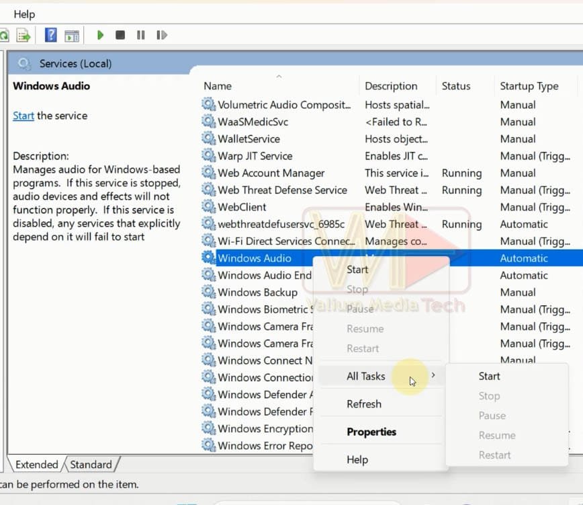The image size is (583, 505).
Task: Select the Services (Local) pane header
Action: click(75, 64)
